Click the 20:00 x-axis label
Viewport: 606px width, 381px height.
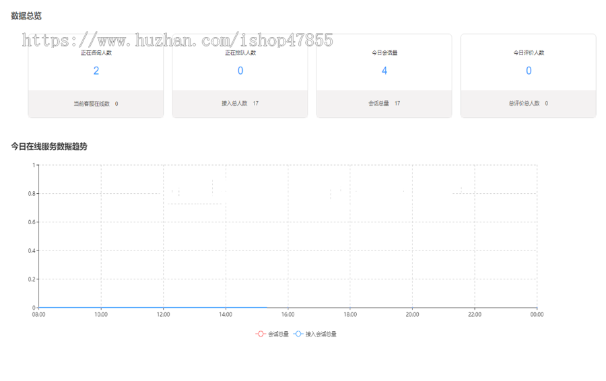pos(412,314)
